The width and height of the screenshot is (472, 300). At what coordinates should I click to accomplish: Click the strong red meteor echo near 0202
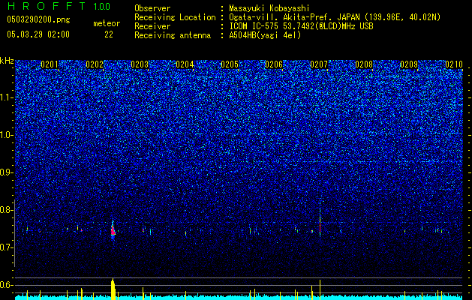coord(113,231)
